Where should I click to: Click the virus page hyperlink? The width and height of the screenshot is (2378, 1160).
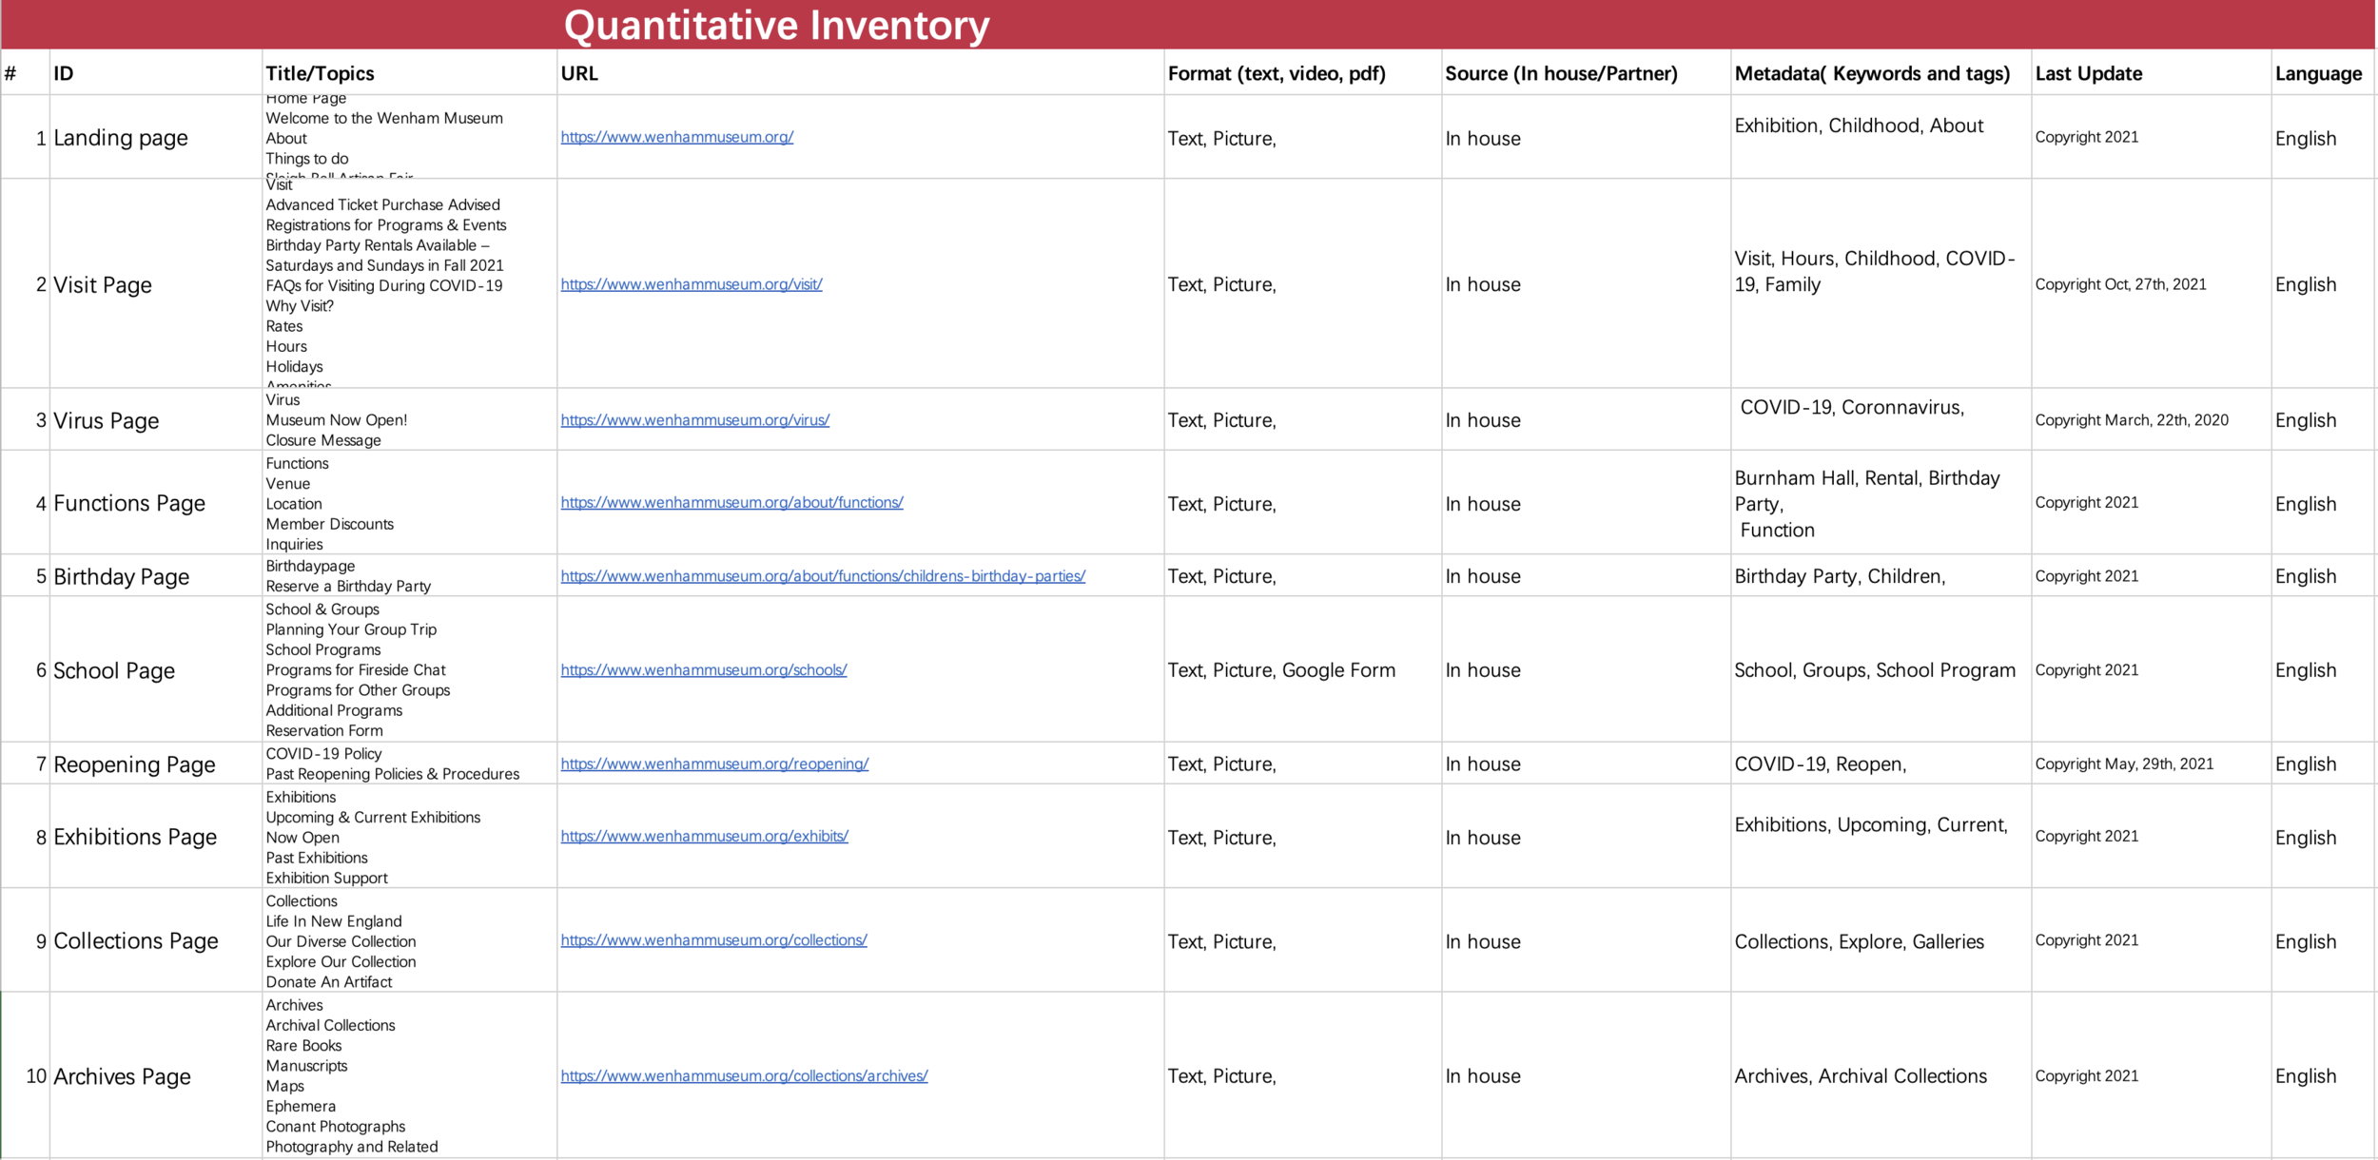tap(694, 420)
